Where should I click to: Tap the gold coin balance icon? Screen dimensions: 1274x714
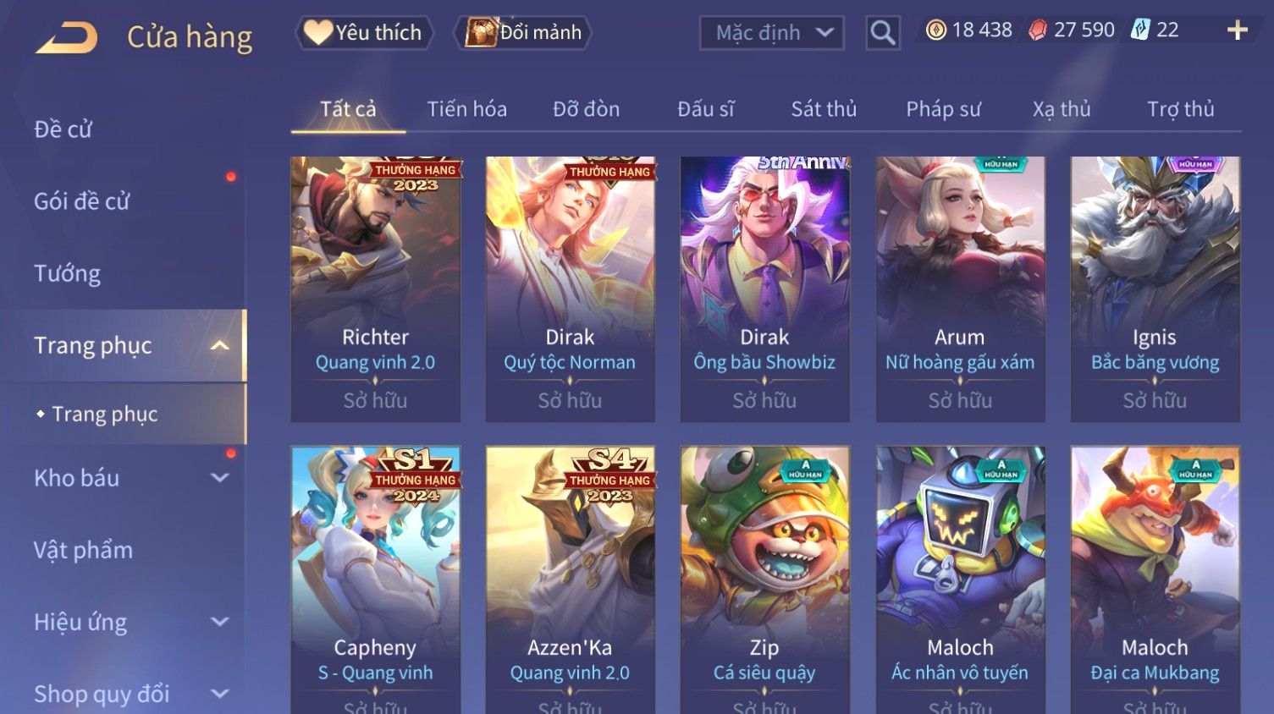pyautogui.click(x=935, y=30)
